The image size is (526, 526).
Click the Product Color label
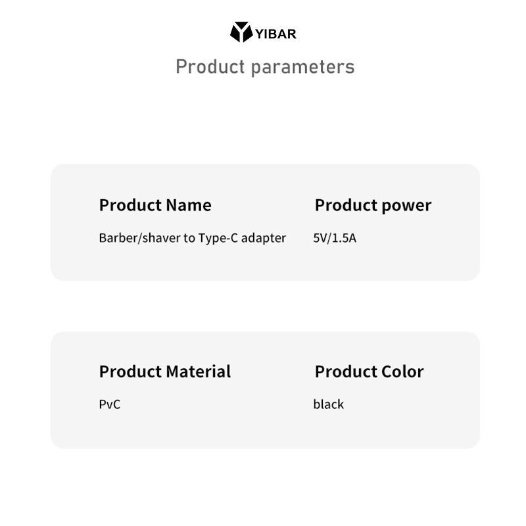coord(369,371)
